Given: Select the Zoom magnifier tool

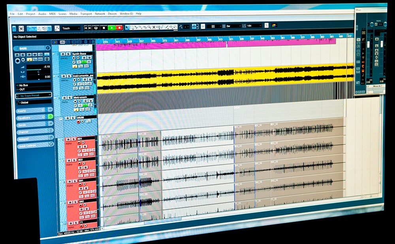Looking at the screenshot, I should 149,27.
